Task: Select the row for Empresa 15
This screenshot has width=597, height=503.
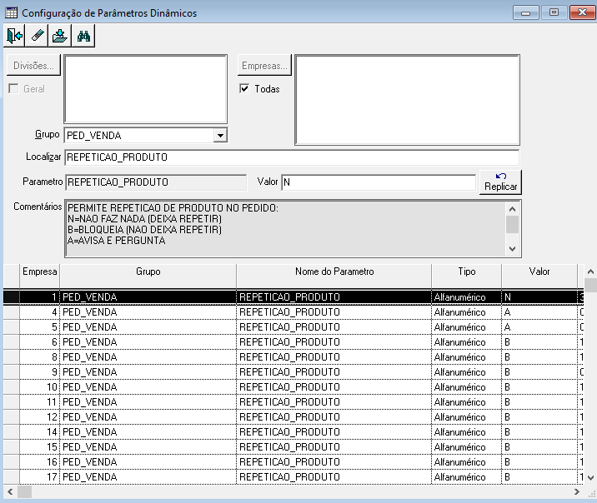Action: pyautogui.click(x=293, y=446)
